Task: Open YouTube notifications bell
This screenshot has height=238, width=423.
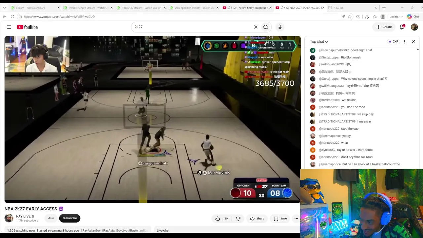Action: [402, 27]
